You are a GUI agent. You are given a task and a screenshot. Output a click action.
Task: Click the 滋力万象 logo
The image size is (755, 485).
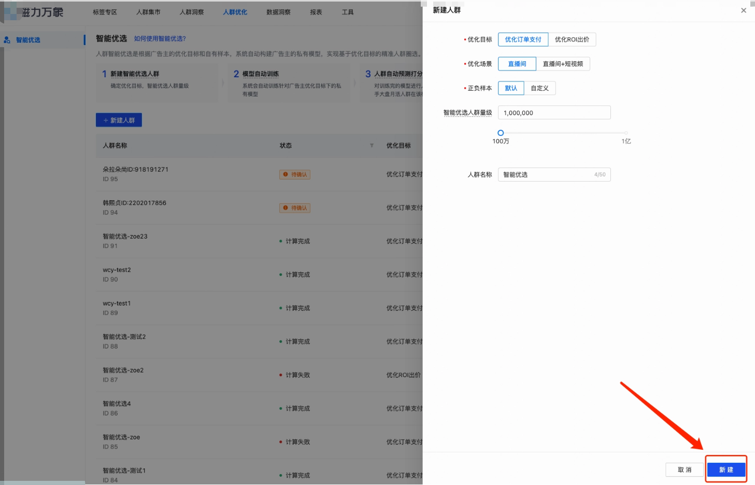click(x=36, y=12)
